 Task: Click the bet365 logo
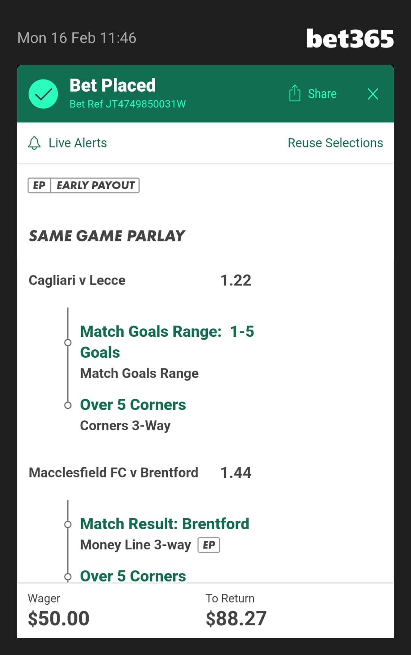point(350,39)
